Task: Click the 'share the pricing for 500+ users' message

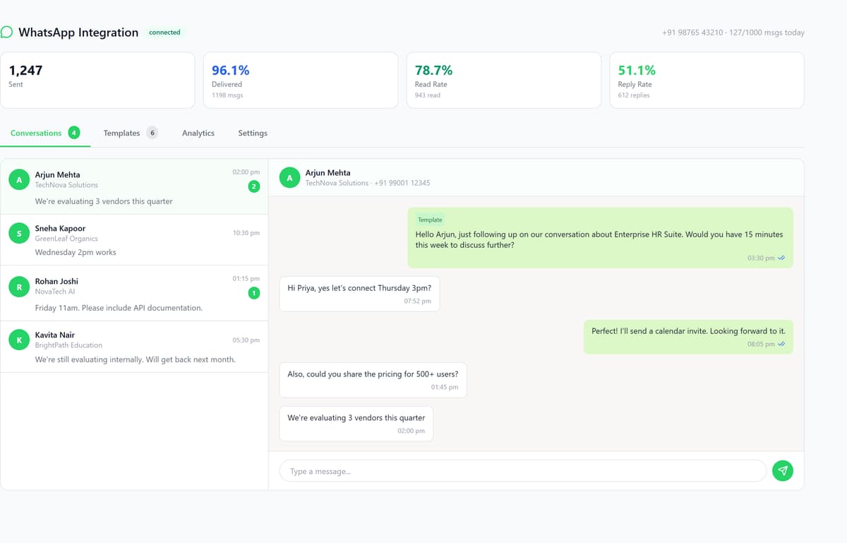Action: click(373, 380)
